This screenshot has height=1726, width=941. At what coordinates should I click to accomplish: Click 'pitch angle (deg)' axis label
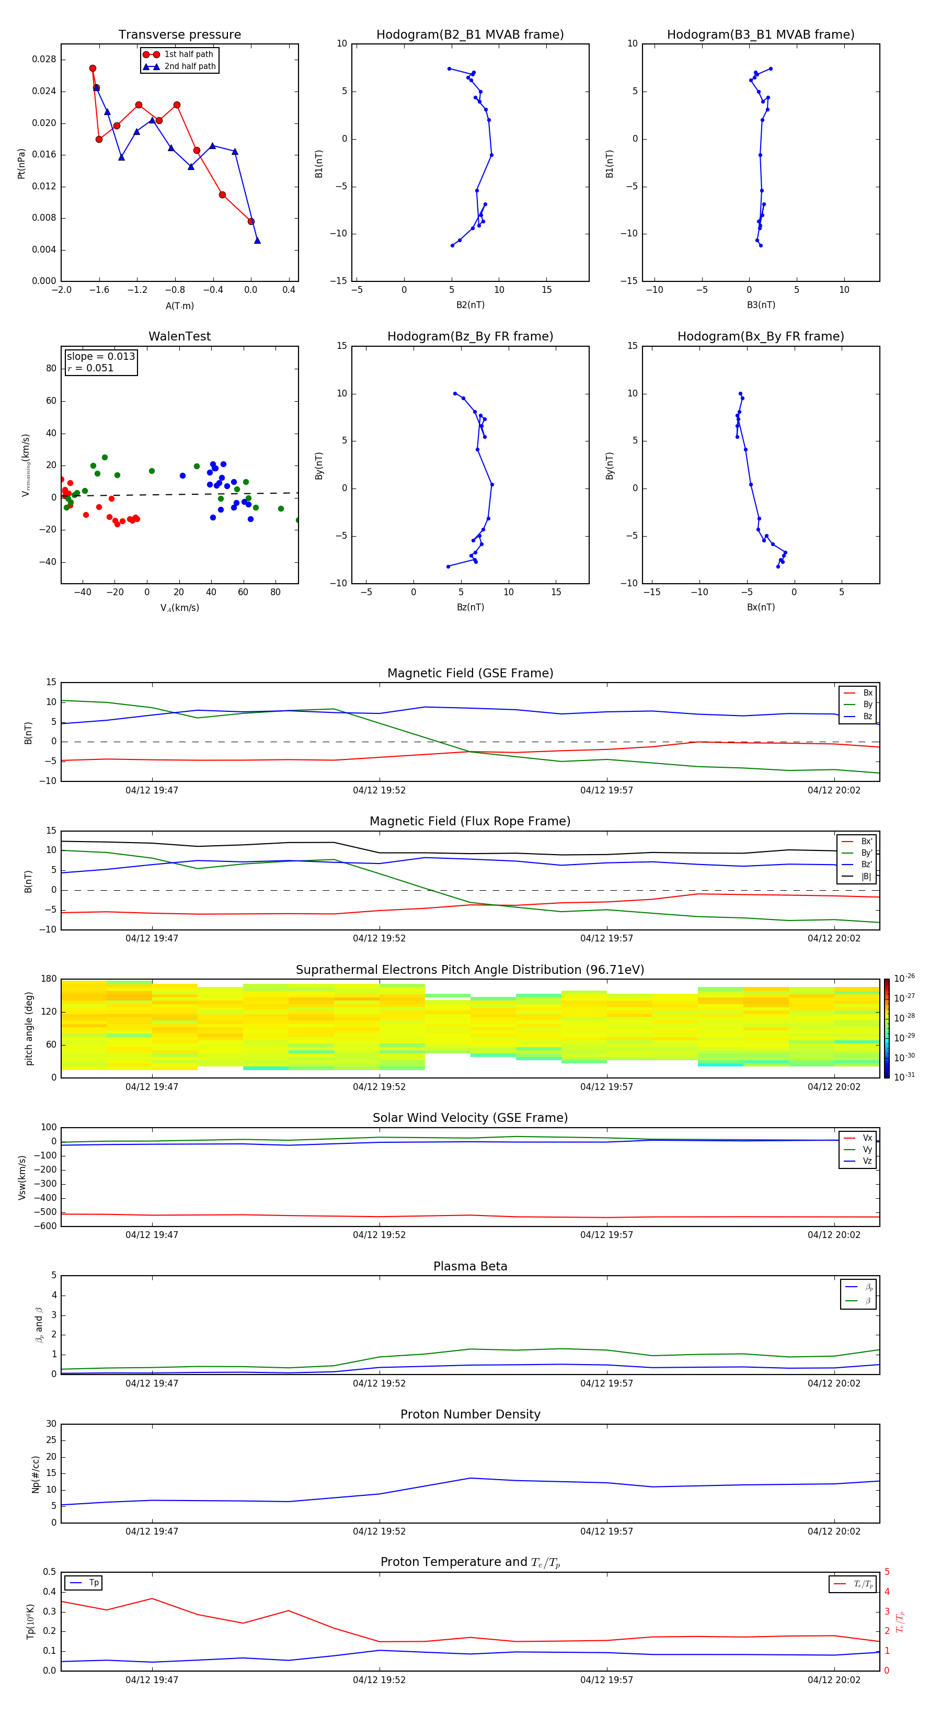(29, 1028)
